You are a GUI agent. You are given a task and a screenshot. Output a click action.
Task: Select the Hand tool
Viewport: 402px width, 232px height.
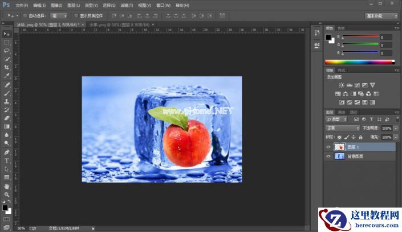7,187
